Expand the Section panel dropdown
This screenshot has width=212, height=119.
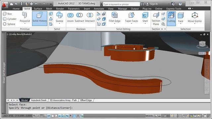coord(162,29)
